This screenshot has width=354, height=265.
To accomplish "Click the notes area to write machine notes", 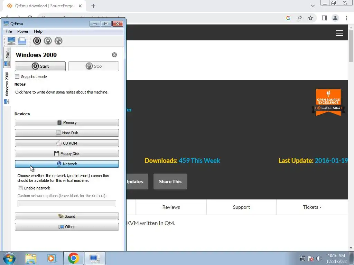I will point(62,92).
